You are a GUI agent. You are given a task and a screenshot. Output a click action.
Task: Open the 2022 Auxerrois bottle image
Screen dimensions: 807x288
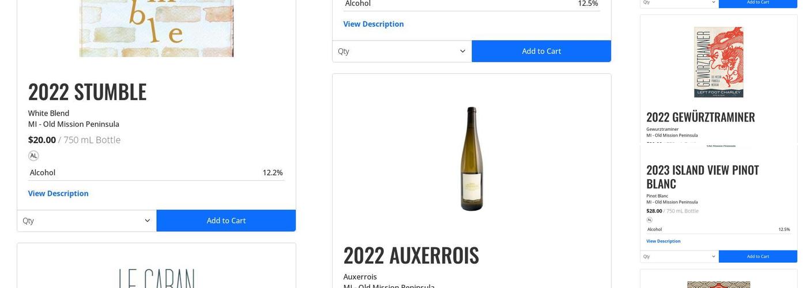[x=472, y=159]
